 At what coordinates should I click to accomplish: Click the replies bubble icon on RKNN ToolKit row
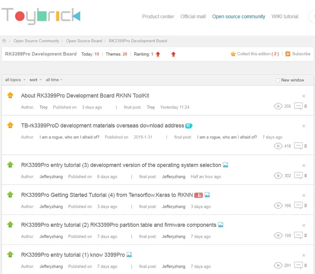[298, 106]
